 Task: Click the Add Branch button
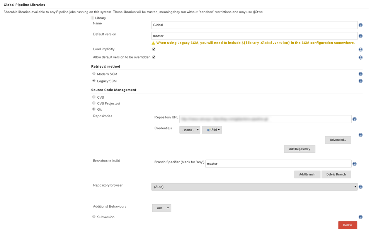pos(307,175)
